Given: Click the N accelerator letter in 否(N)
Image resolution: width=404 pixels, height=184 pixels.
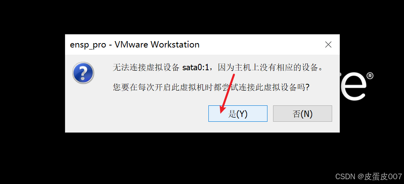Looking at the screenshot, I should coord(305,114).
